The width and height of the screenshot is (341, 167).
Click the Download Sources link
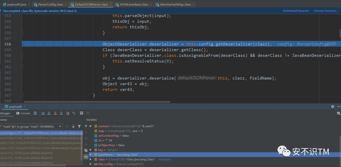[296, 11]
